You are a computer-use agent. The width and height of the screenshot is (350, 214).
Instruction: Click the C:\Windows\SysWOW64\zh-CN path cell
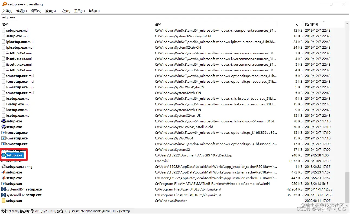(x=180, y=87)
